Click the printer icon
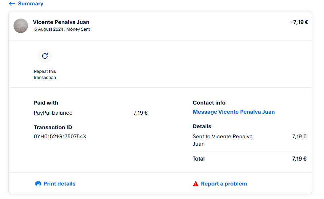The height and width of the screenshot is (199, 324). [x=38, y=184]
